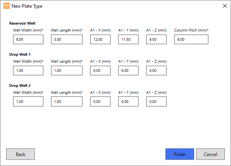The height and width of the screenshot is (166, 231).
Task: Click Reservoir Well A1 - Y field
Action: [129, 40]
